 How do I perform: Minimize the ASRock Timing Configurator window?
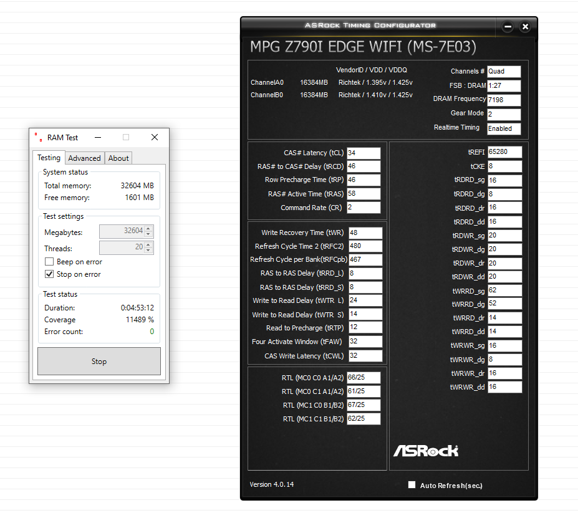click(x=508, y=27)
